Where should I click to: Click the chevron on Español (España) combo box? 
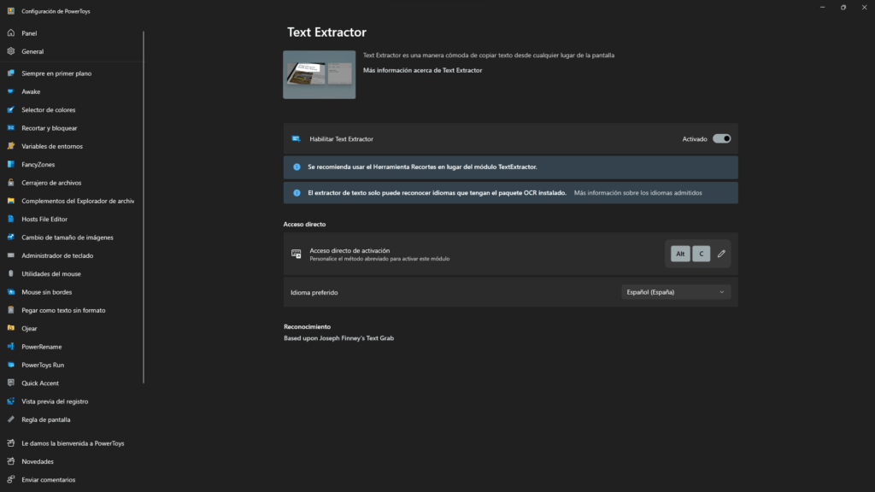(x=721, y=292)
